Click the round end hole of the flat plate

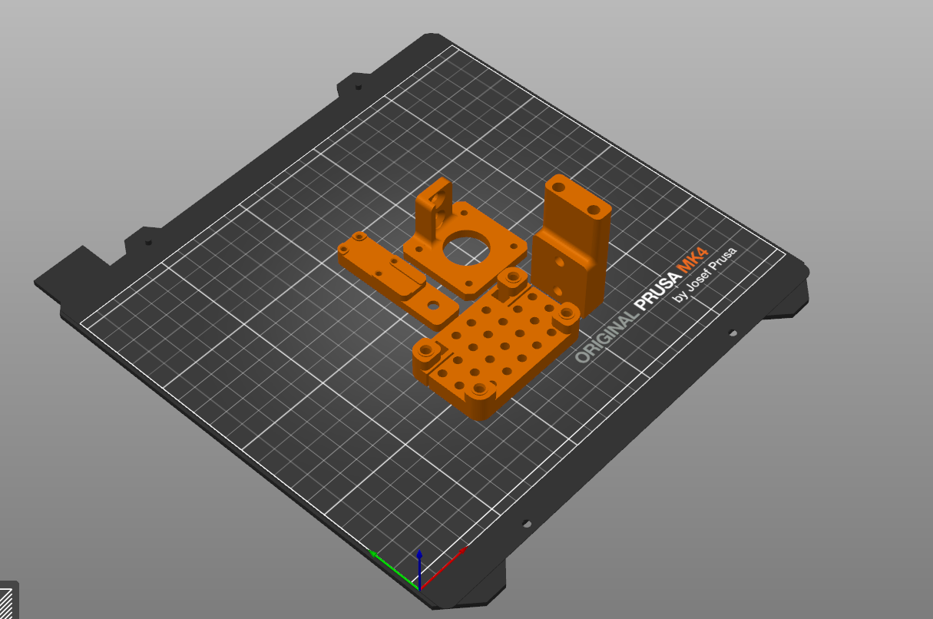coord(434,306)
